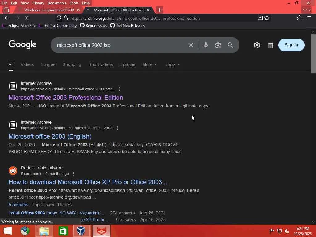Viewport: 316px width, 237px height.
Task: Open Eclipse Community bookmark
Action: (x=58, y=26)
